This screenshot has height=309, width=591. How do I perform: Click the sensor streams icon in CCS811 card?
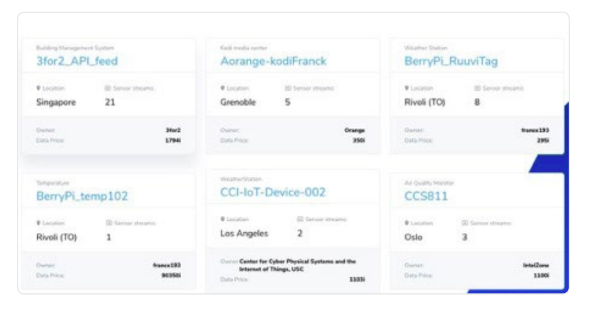pos(465,223)
